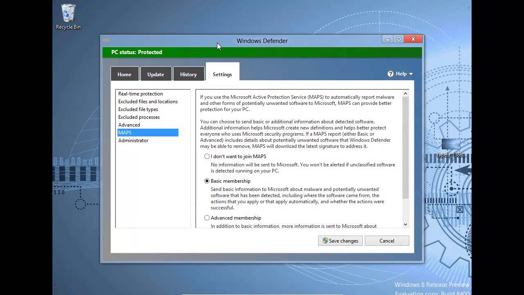
Task: Click the Save changes button
Action: tap(340, 241)
